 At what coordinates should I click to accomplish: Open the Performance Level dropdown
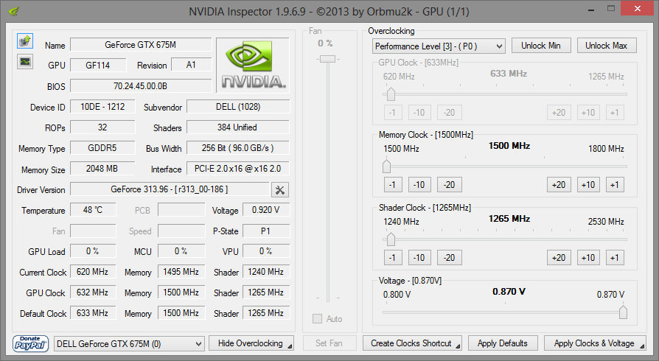tap(439, 46)
